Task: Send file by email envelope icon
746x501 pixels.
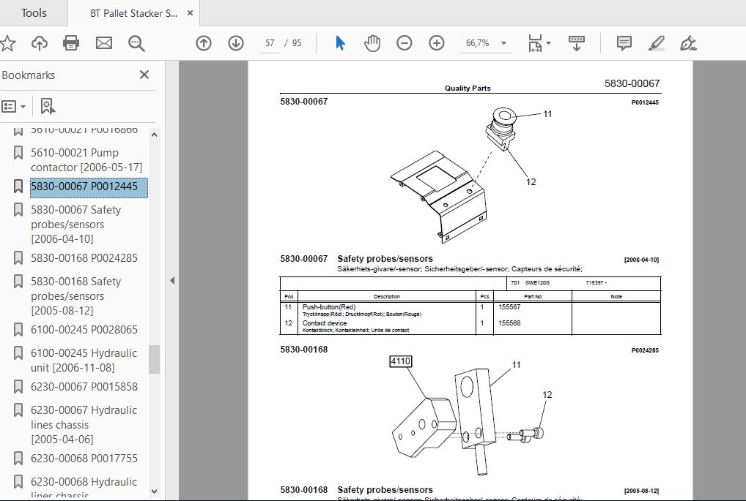Action: click(x=104, y=43)
